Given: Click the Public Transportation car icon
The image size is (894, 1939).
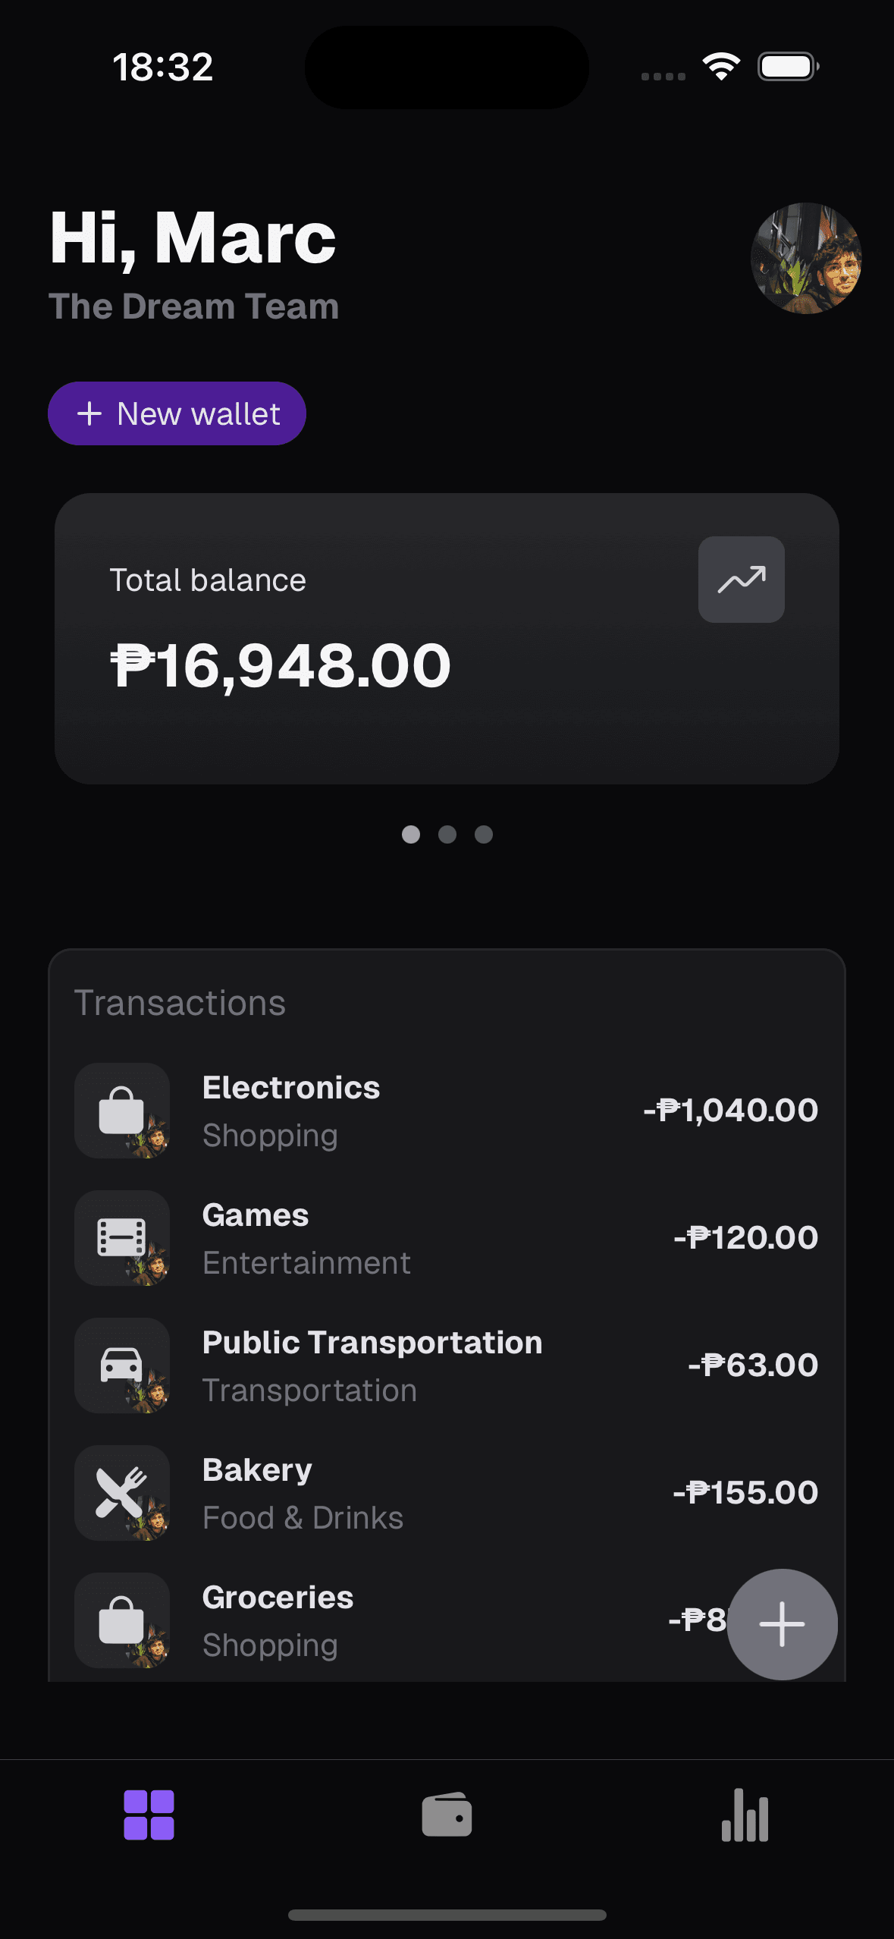Looking at the screenshot, I should point(121,1365).
